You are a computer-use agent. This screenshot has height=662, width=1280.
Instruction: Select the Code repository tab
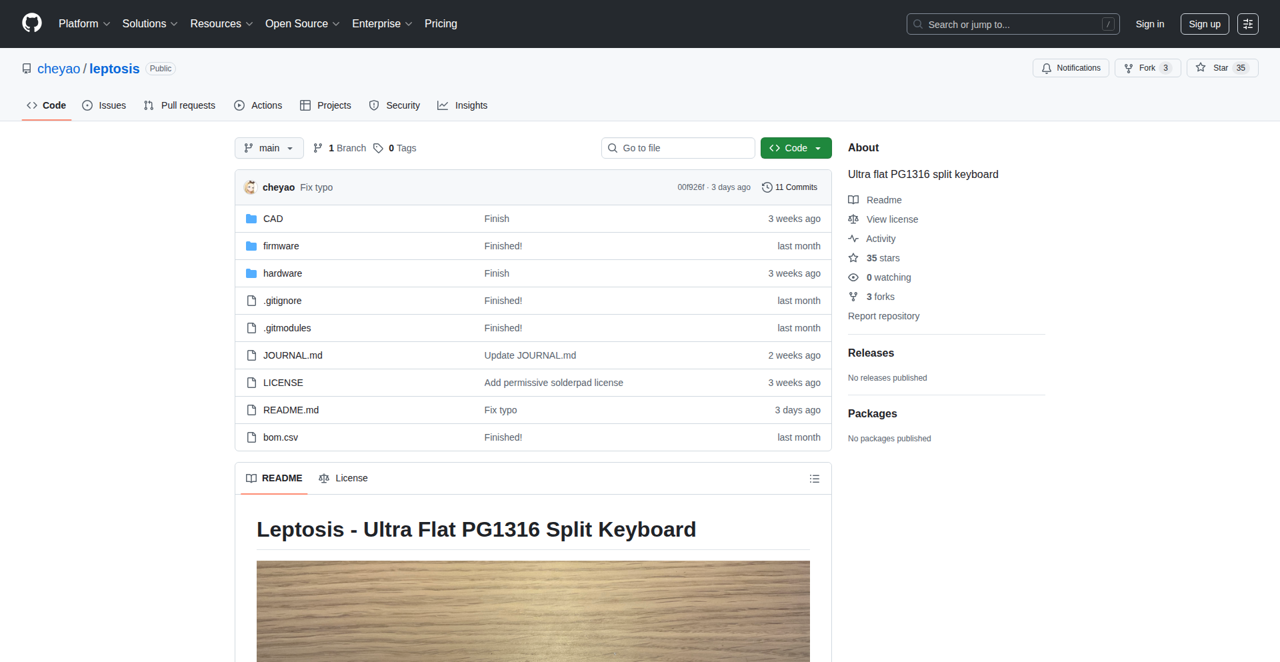(x=47, y=105)
